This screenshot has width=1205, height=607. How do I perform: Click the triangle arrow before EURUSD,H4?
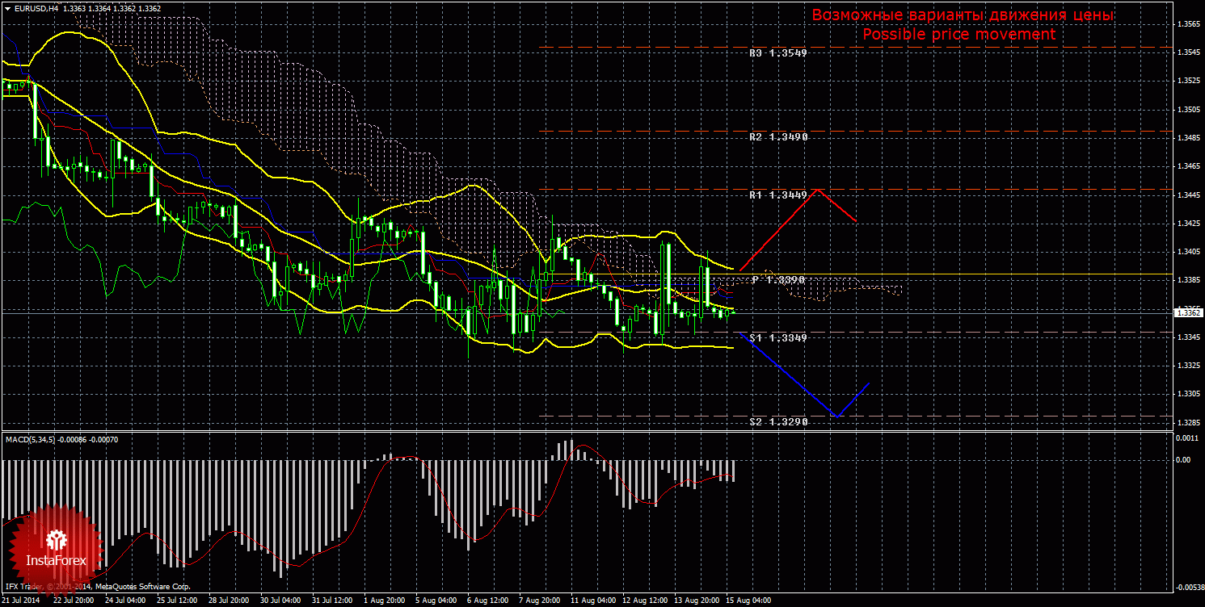(x=7, y=8)
